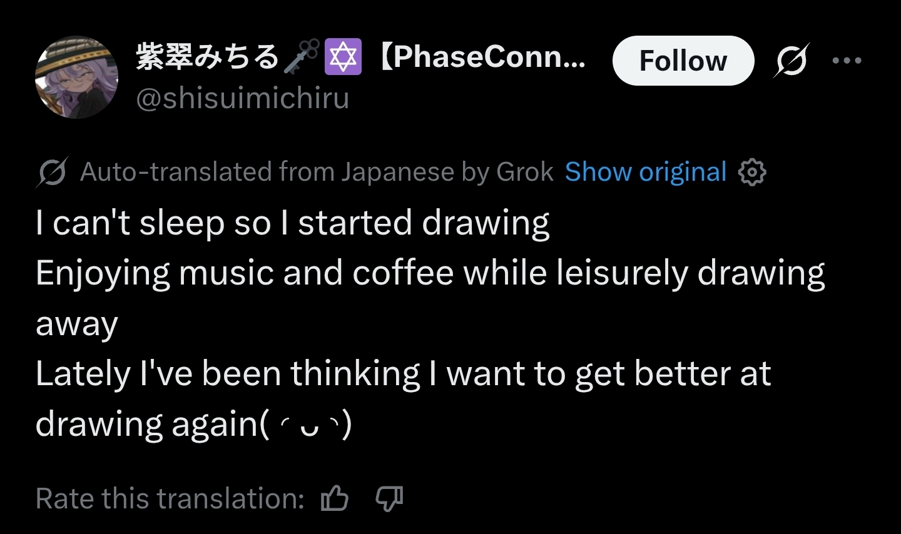Open the Grok icon beside Follow
This screenshot has width=901, height=534.
point(791,61)
